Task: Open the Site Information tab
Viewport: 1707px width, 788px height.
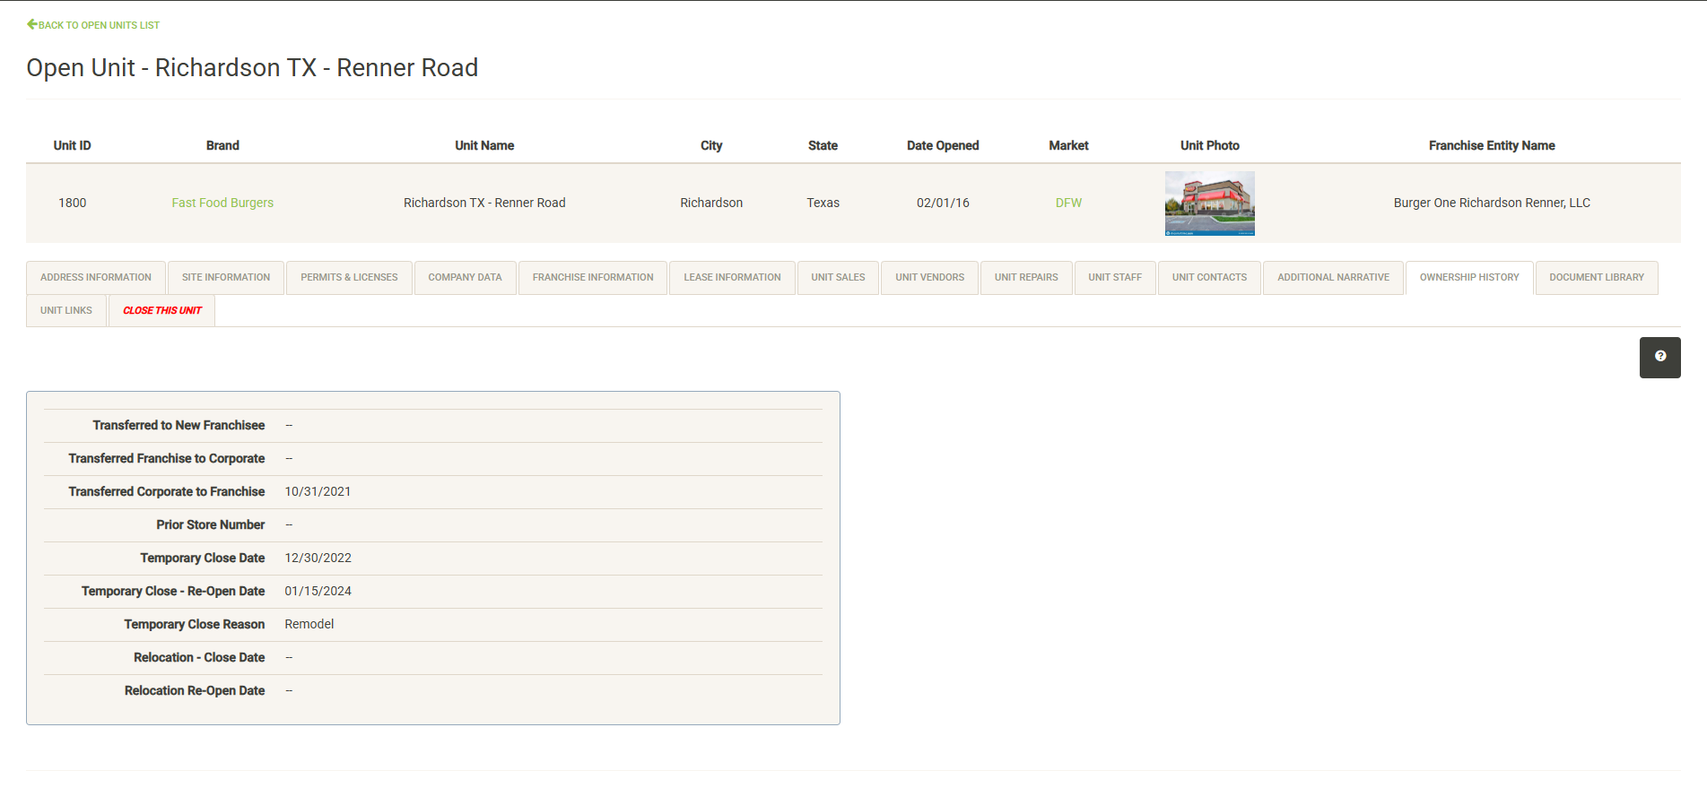Action: [226, 278]
